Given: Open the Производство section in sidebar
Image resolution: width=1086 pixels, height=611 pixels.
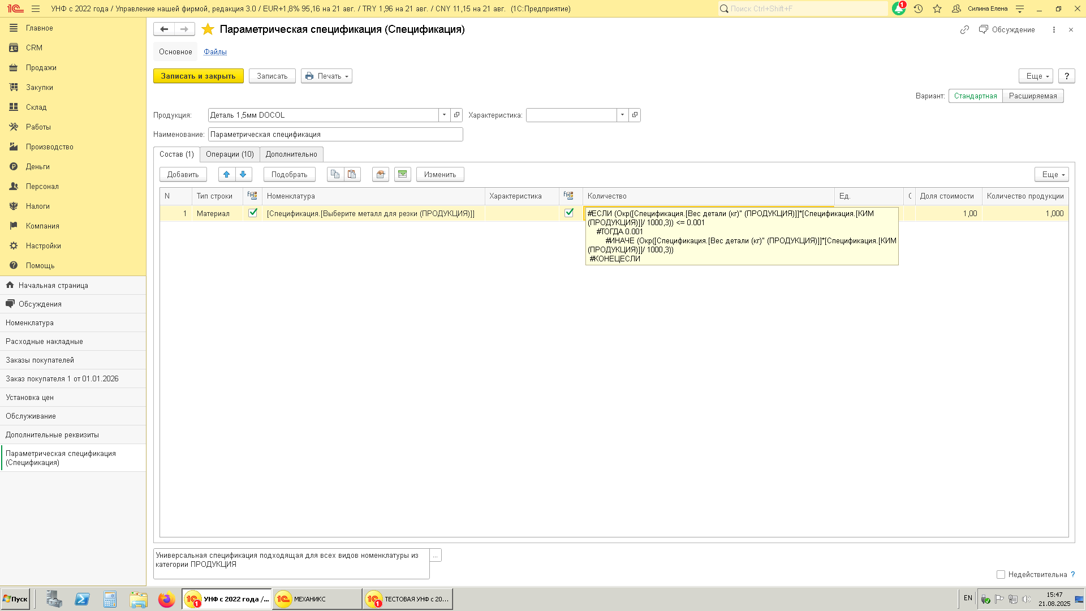Looking at the screenshot, I should (x=49, y=147).
